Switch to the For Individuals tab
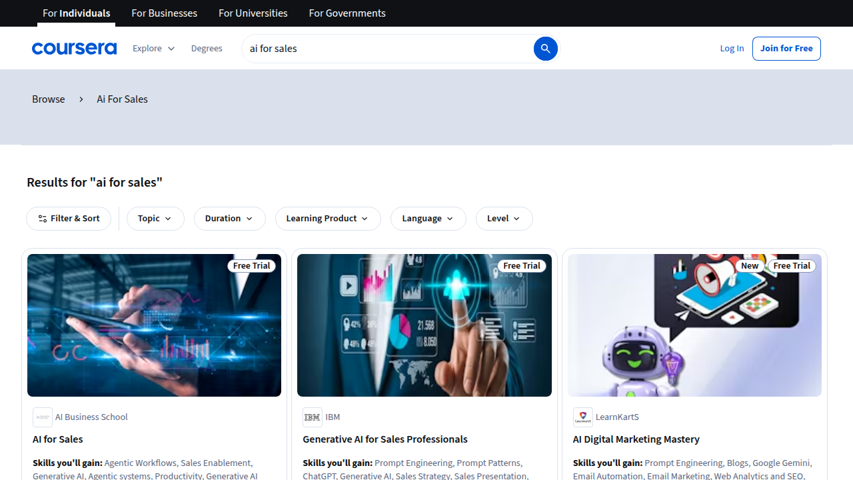 pyautogui.click(x=77, y=13)
